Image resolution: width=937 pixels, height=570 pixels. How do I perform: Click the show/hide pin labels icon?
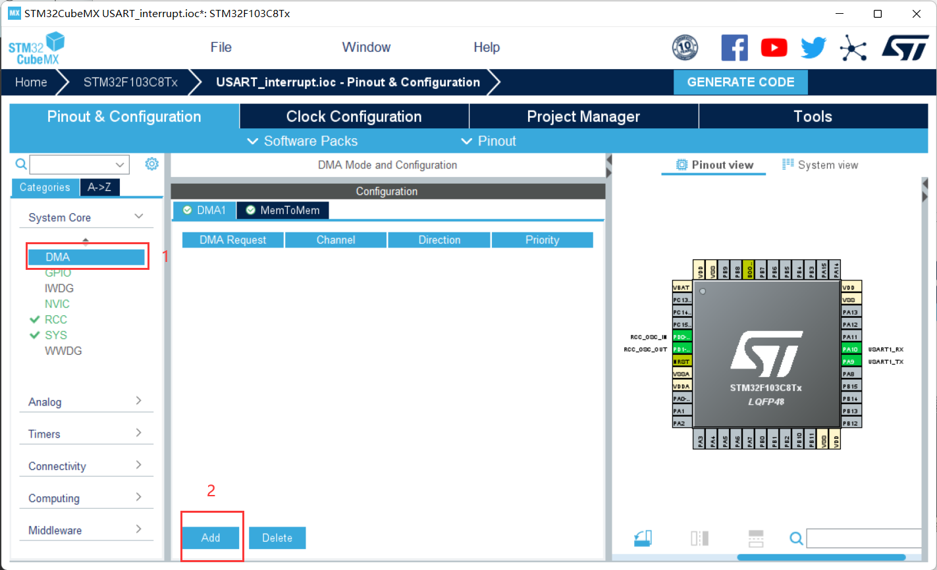point(699,538)
